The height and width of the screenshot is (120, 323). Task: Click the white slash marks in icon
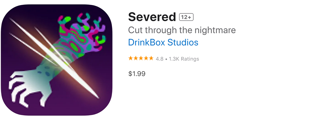pos(54,58)
